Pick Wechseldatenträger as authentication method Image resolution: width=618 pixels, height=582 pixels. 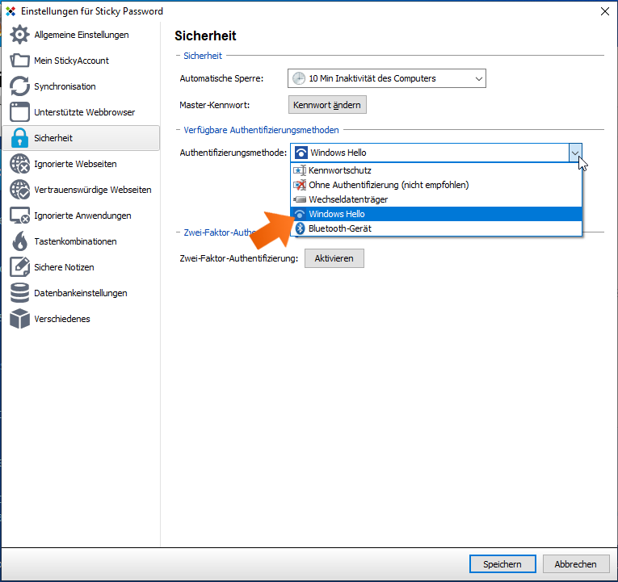click(x=436, y=199)
